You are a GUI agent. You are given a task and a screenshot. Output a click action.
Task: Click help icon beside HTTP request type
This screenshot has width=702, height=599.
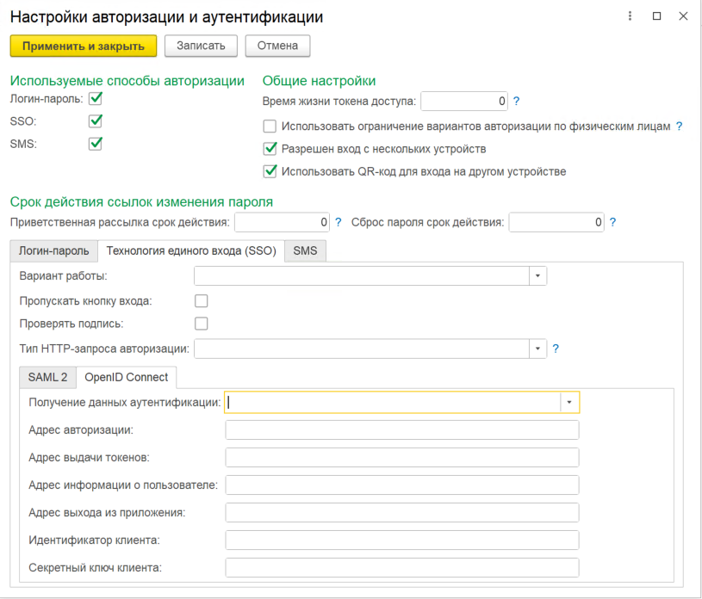556,349
